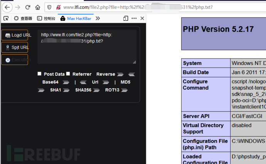The width and height of the screenshot is (266, 164).
Task: Enable the Referrer checkbox
Action: 68,73
